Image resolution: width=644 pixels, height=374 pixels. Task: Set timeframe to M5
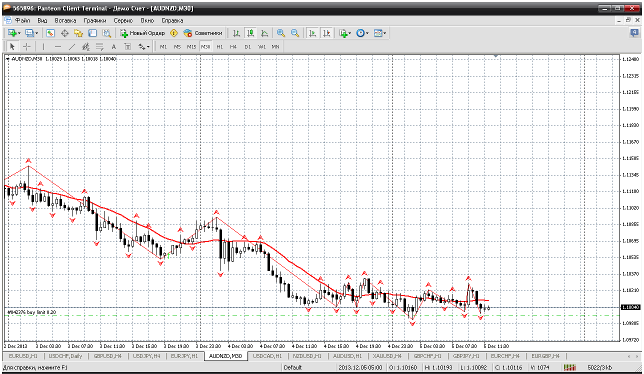coord(177,46)
